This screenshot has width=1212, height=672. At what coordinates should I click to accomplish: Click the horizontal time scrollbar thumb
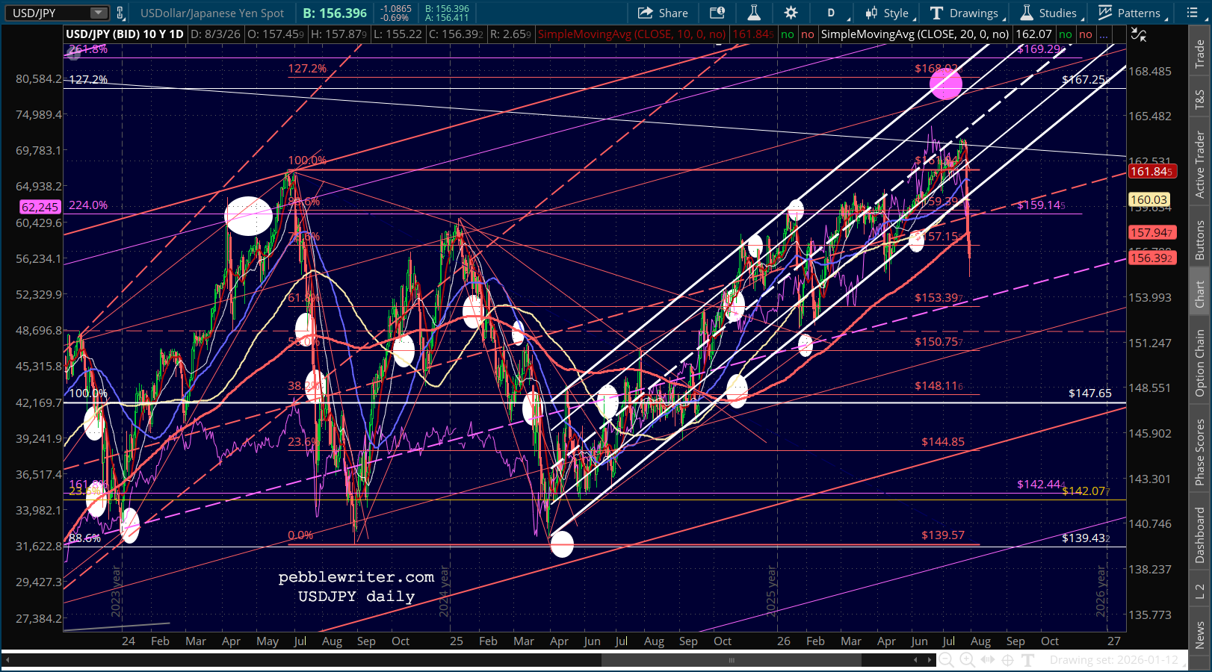click(x=732, y=660)
